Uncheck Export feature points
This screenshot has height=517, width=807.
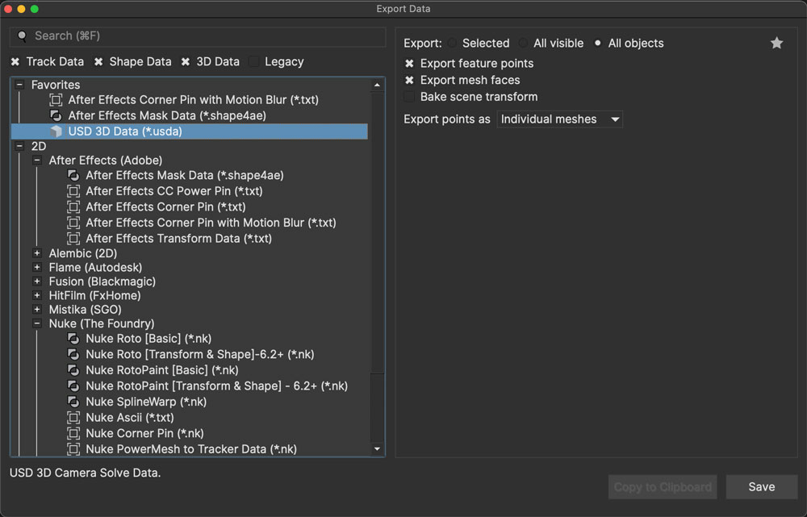point(409,64)
